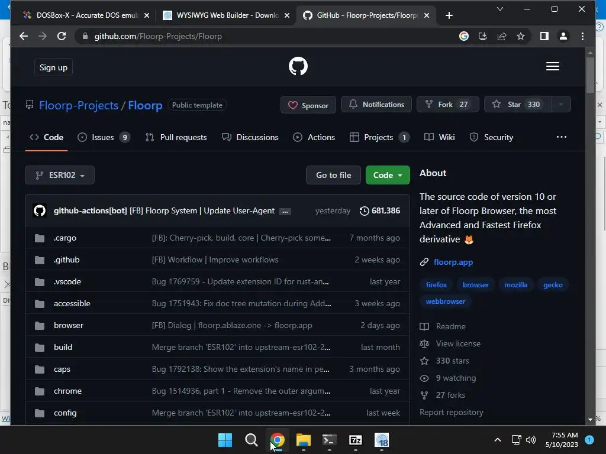Click the Sign up button
606x454 pixels.
click(x=53, y=67)
